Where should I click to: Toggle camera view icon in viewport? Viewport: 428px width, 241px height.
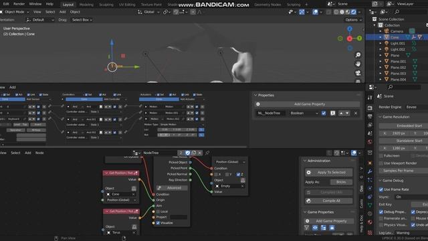358,73
